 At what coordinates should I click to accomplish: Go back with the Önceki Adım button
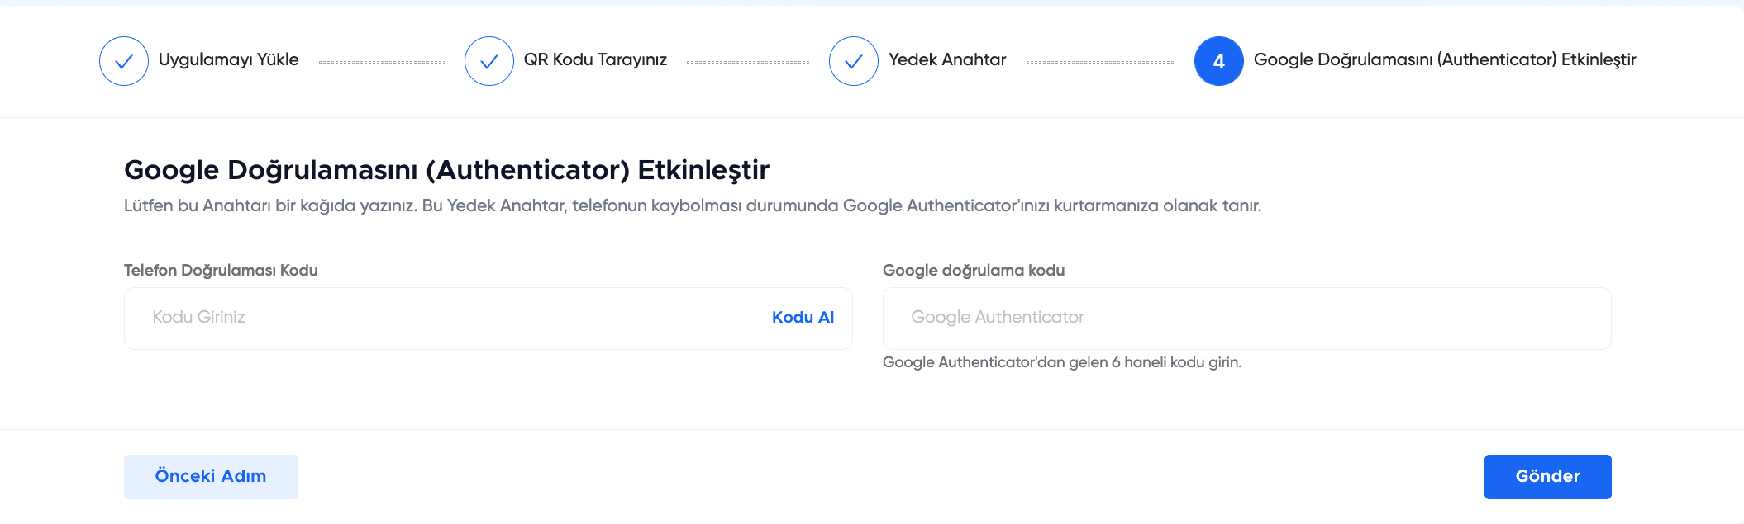click(x=211, y=477)
